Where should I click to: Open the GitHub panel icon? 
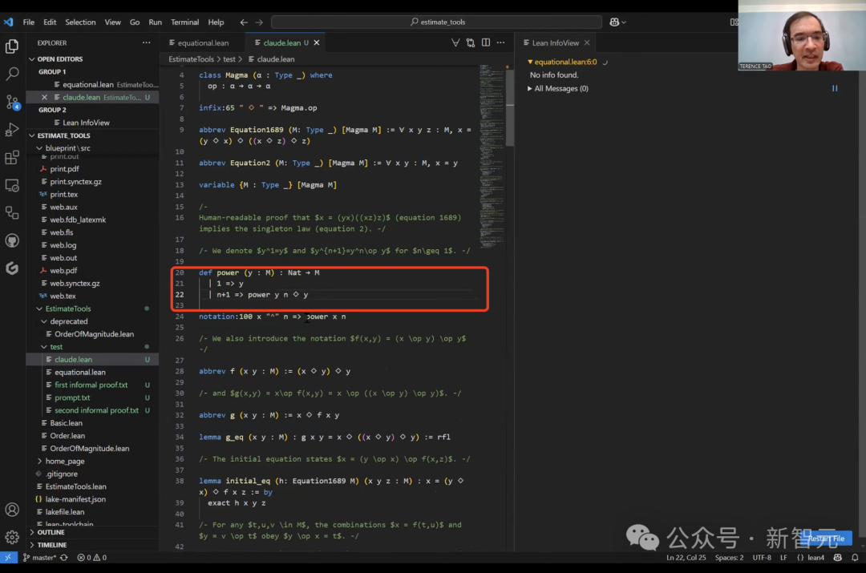[12, 240]
